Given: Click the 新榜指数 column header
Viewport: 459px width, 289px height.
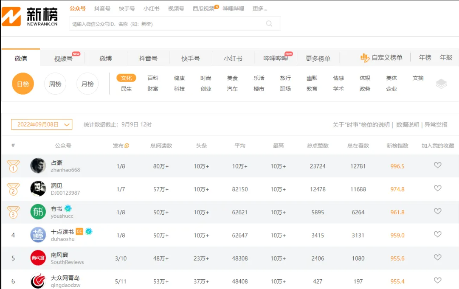Looking at the screenshot, I should [x=397, y=146].
